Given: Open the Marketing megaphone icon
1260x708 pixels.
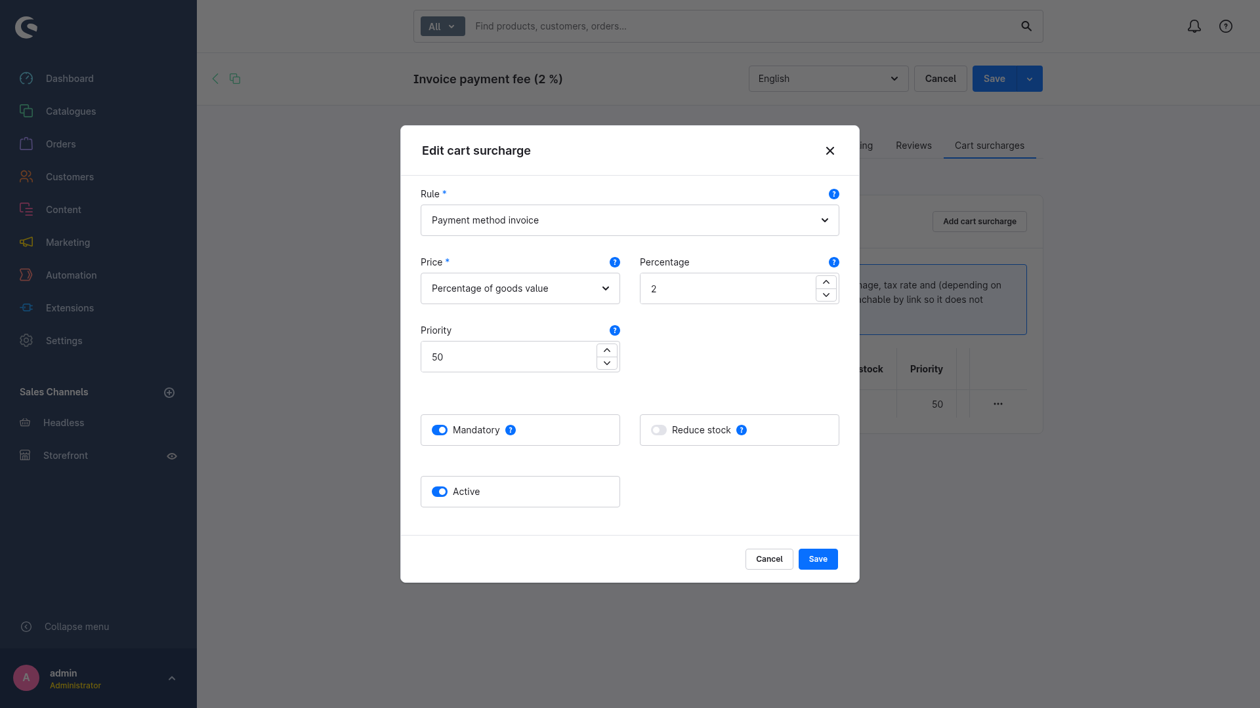Looking at the screenshot, I should pos(26,243).
